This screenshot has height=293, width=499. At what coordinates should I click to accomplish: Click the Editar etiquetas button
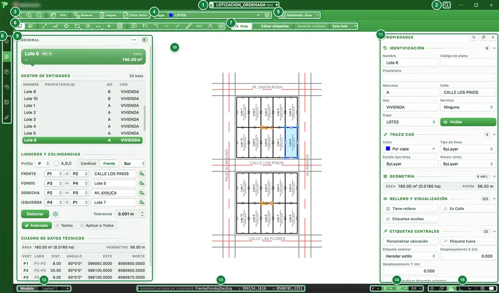click(x=275, y=26)
